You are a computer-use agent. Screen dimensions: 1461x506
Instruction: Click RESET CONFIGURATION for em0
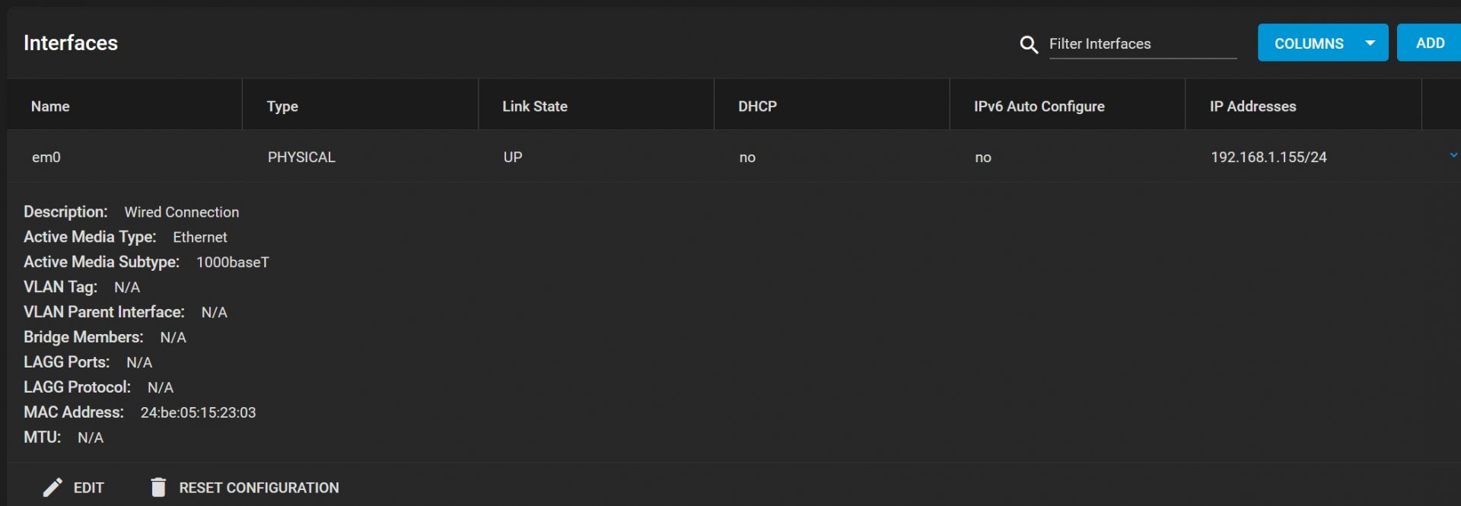tap(244, 488)
